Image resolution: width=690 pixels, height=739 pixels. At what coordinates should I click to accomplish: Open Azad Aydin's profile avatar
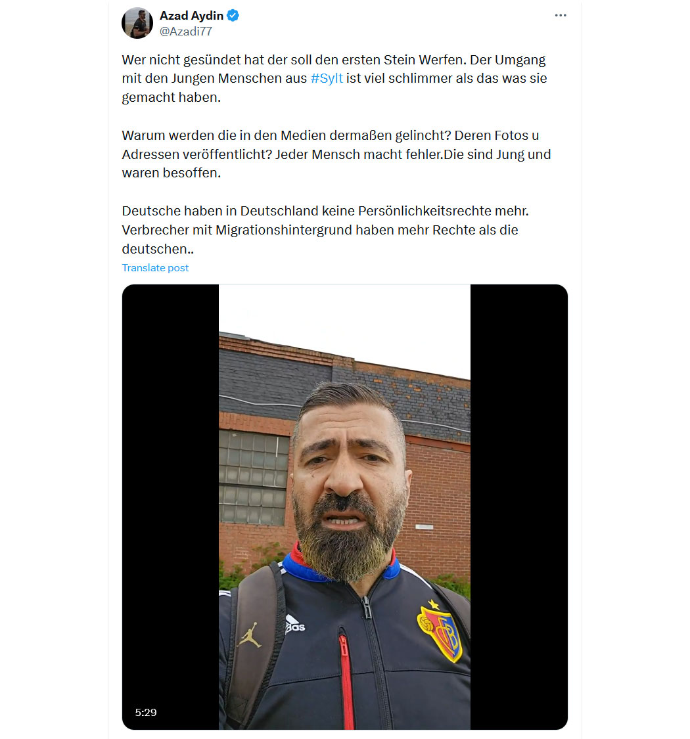tap(137, 22)
